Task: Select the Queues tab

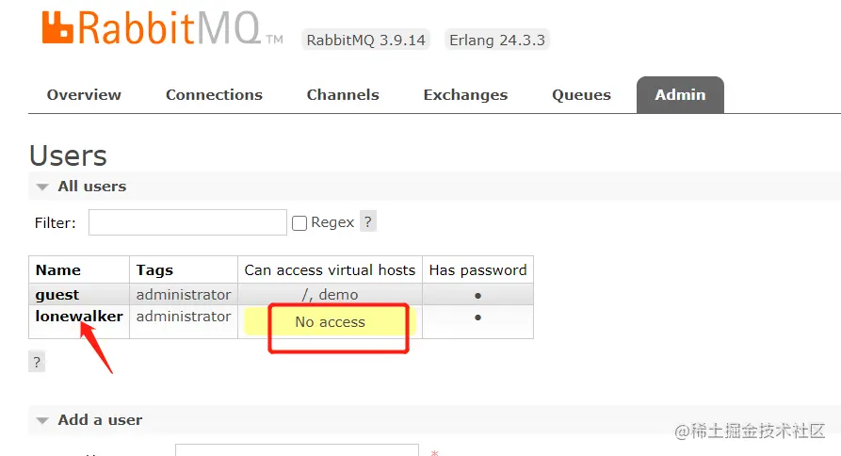Action: (x=581, y=95)
